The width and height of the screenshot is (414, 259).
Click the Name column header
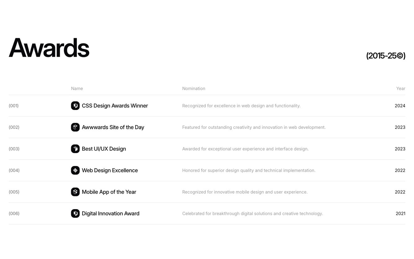[77, 89]
